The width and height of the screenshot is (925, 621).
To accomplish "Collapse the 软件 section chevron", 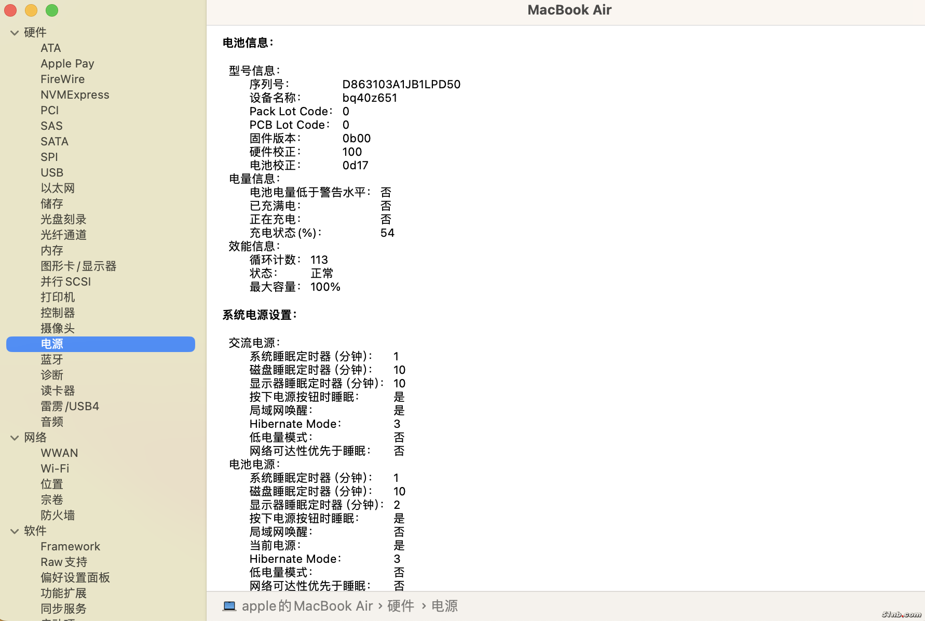I will pos(15,531).
